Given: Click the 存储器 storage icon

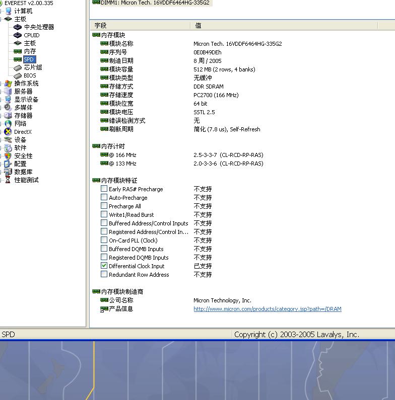Looking at the screenshot, I should click(8, 116).
